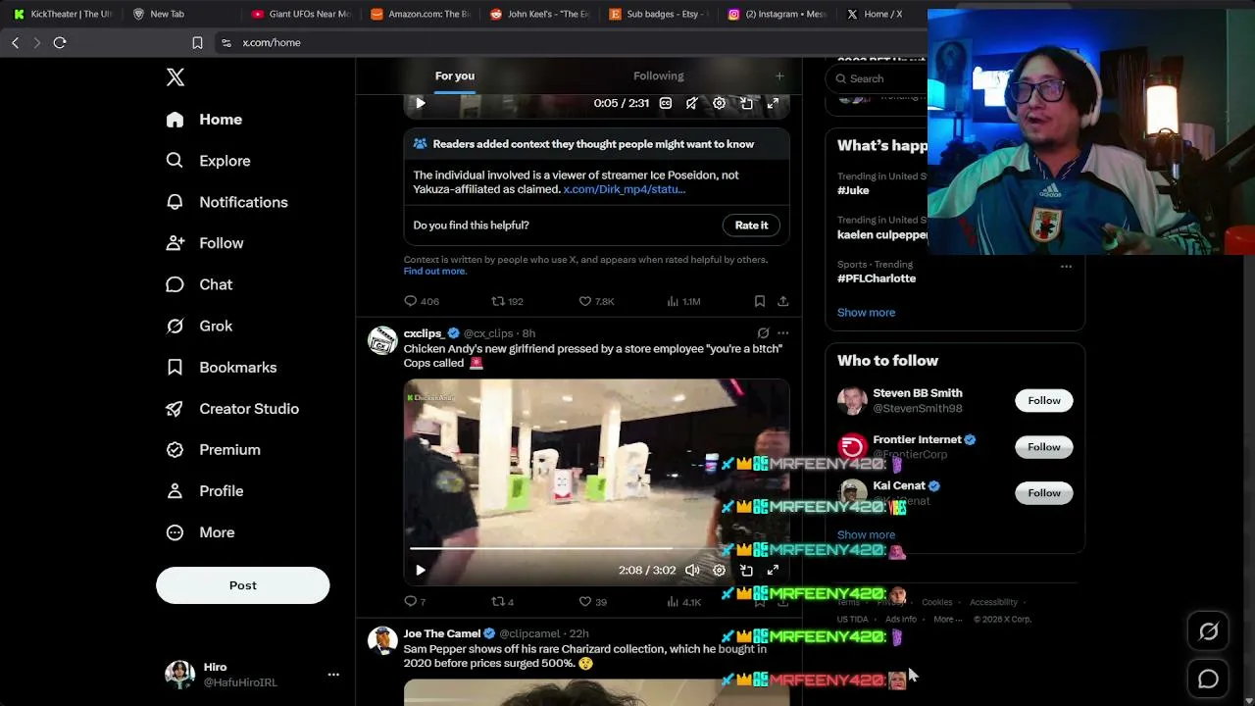Reply to cxclips_ post with 7 comments
This screenshot has height=706, width=1255.
point(415,601)
